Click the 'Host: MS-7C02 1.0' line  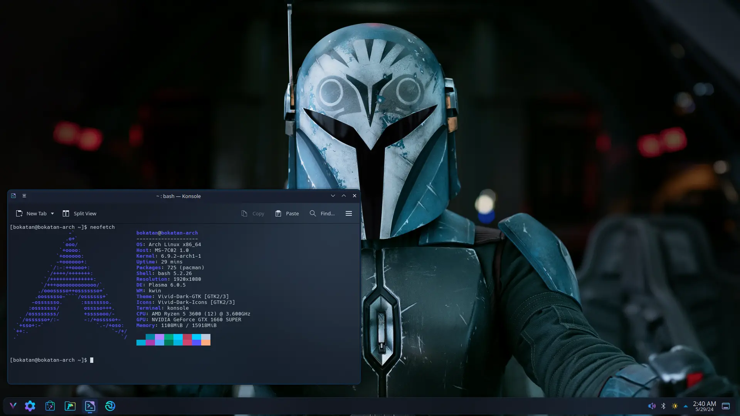tap(162, 250)
